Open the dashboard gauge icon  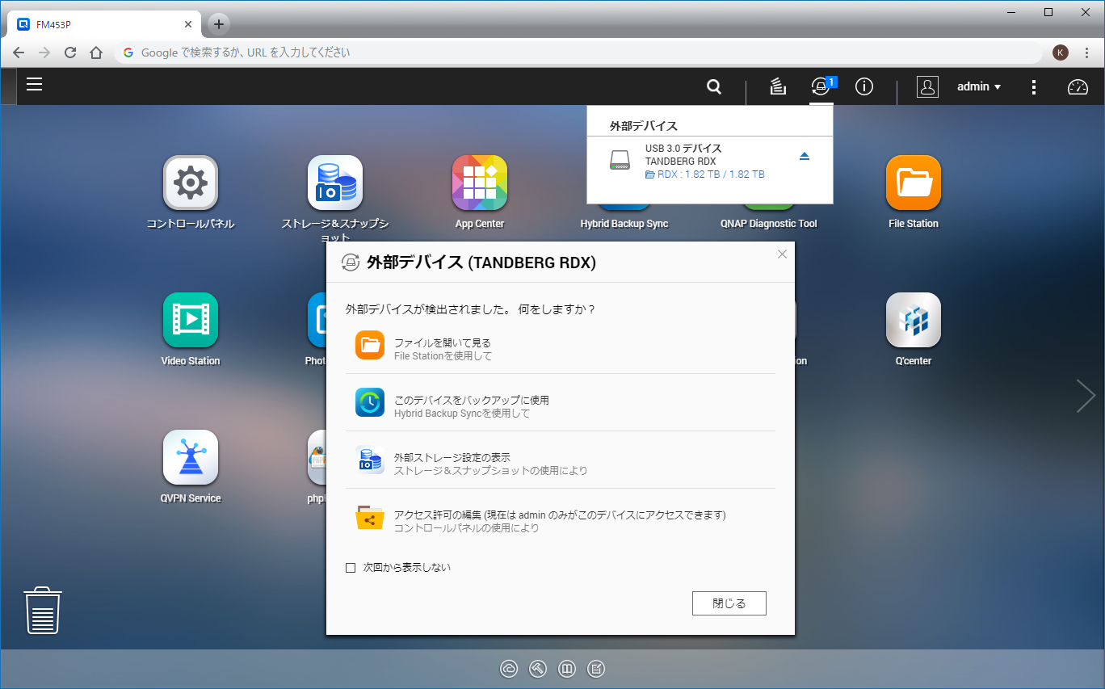click(1078, 87)
